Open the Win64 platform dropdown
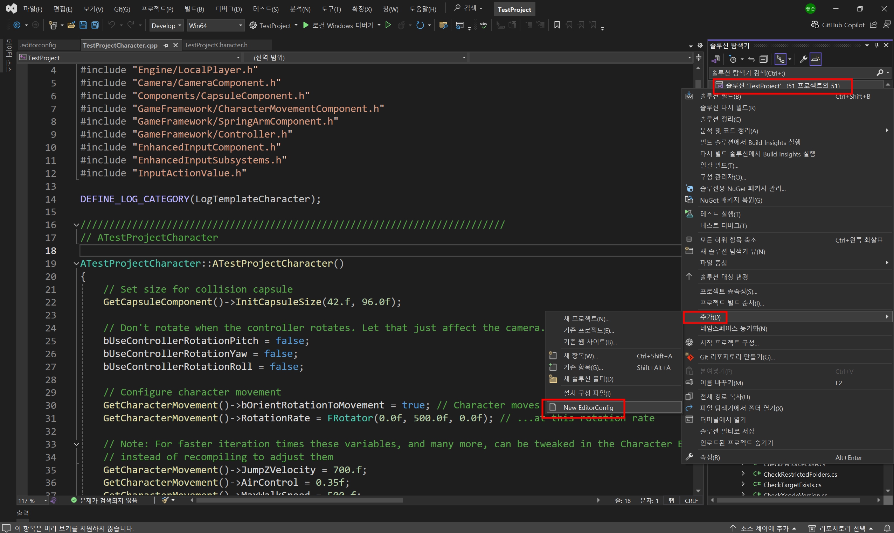This screenshot has height=533, width=894. pyautogui.click(x=215, y=26)
